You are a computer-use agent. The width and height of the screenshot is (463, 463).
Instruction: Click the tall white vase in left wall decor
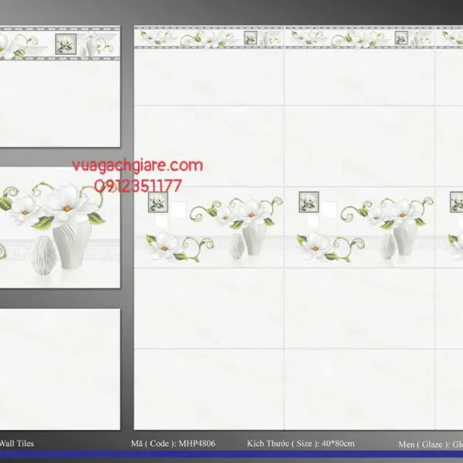pos(254,238)
